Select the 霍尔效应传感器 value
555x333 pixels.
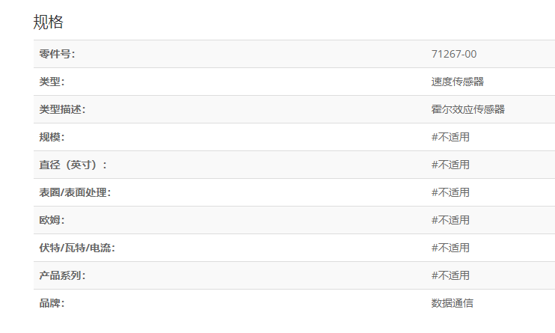click(x=467, y=109)
